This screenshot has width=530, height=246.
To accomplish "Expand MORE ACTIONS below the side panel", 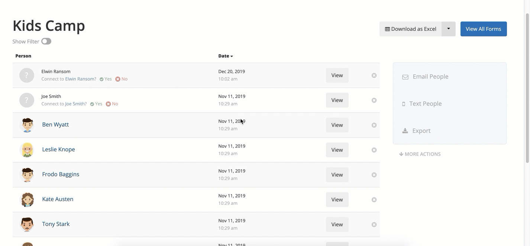I will tap(420, 154).
